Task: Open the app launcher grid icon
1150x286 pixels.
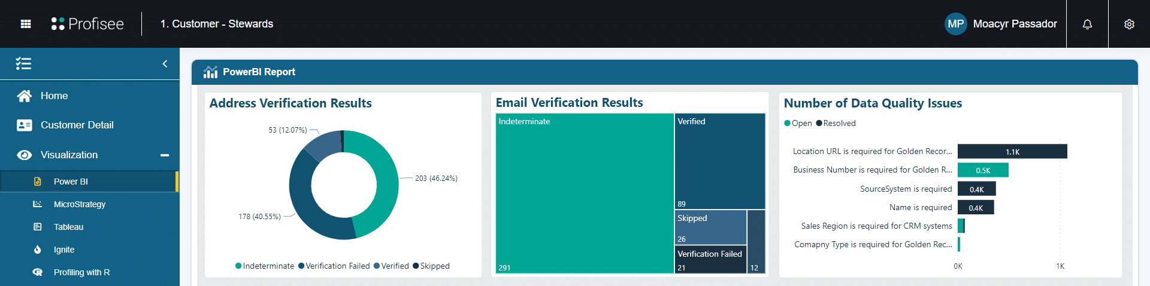Action: (26, 24)
